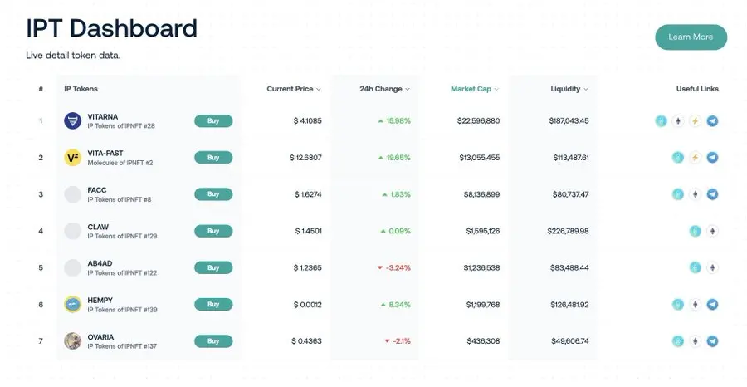747x387 pixels.
Task: Click the VITA-FAST yellow token logo
Action: (73, 158)
